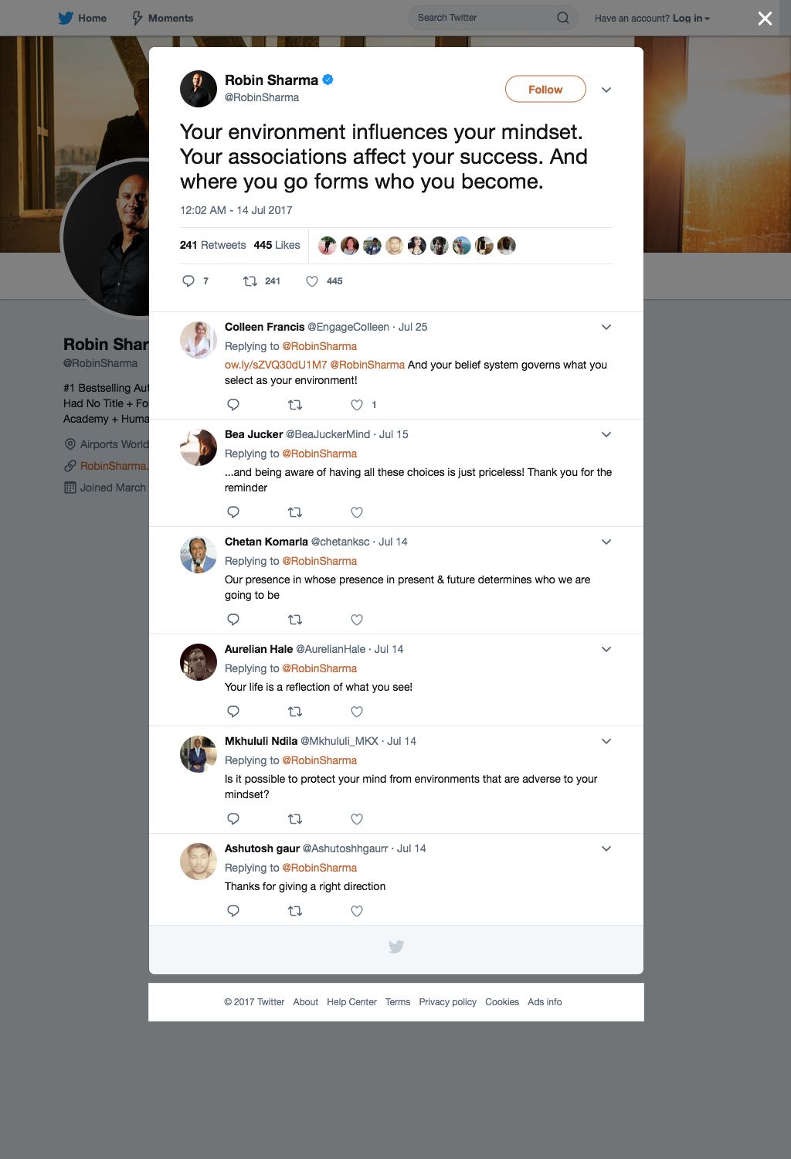Follow Robin Sharma
Screen dimensions: 791x1159
click(545, 90)
